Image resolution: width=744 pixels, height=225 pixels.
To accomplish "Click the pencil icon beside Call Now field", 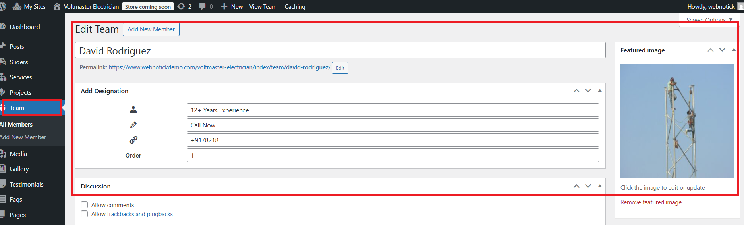I will [x=133, y=125].
